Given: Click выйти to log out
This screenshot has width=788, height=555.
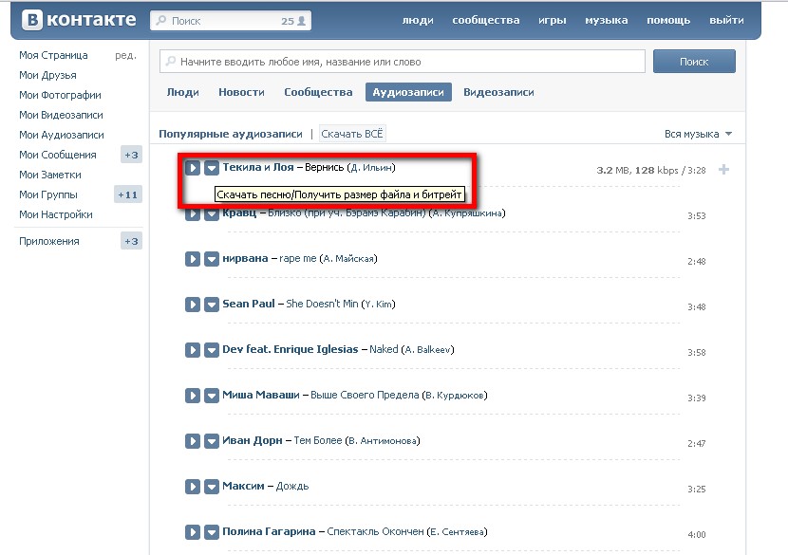Looking at the screenshot, I should [726, 21].
